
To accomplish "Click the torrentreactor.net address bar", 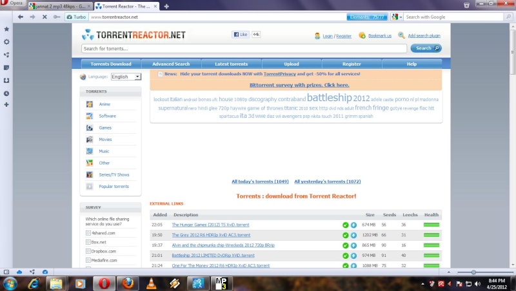I will pos(217,17).
